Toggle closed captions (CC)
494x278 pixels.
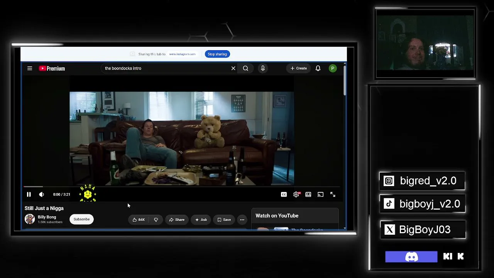point(284,195)
